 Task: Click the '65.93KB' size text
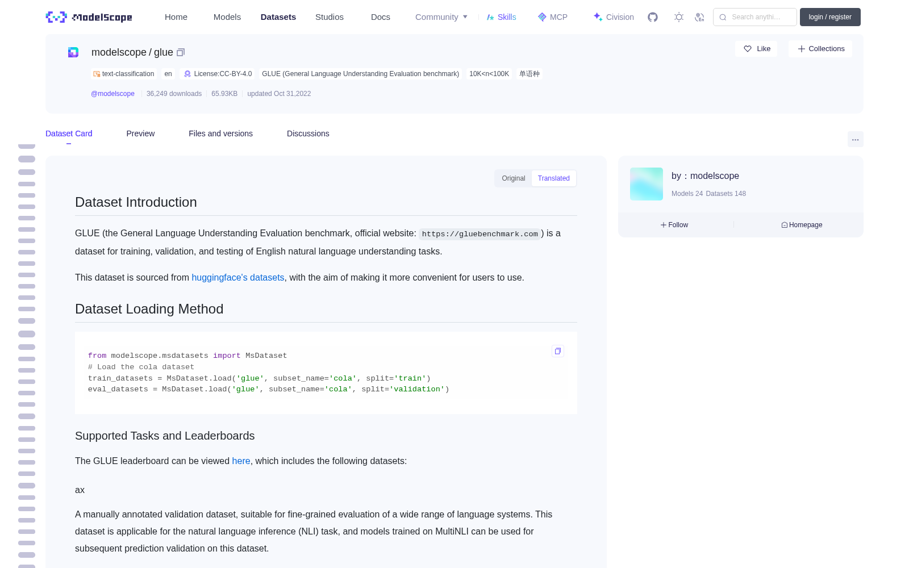224,94
